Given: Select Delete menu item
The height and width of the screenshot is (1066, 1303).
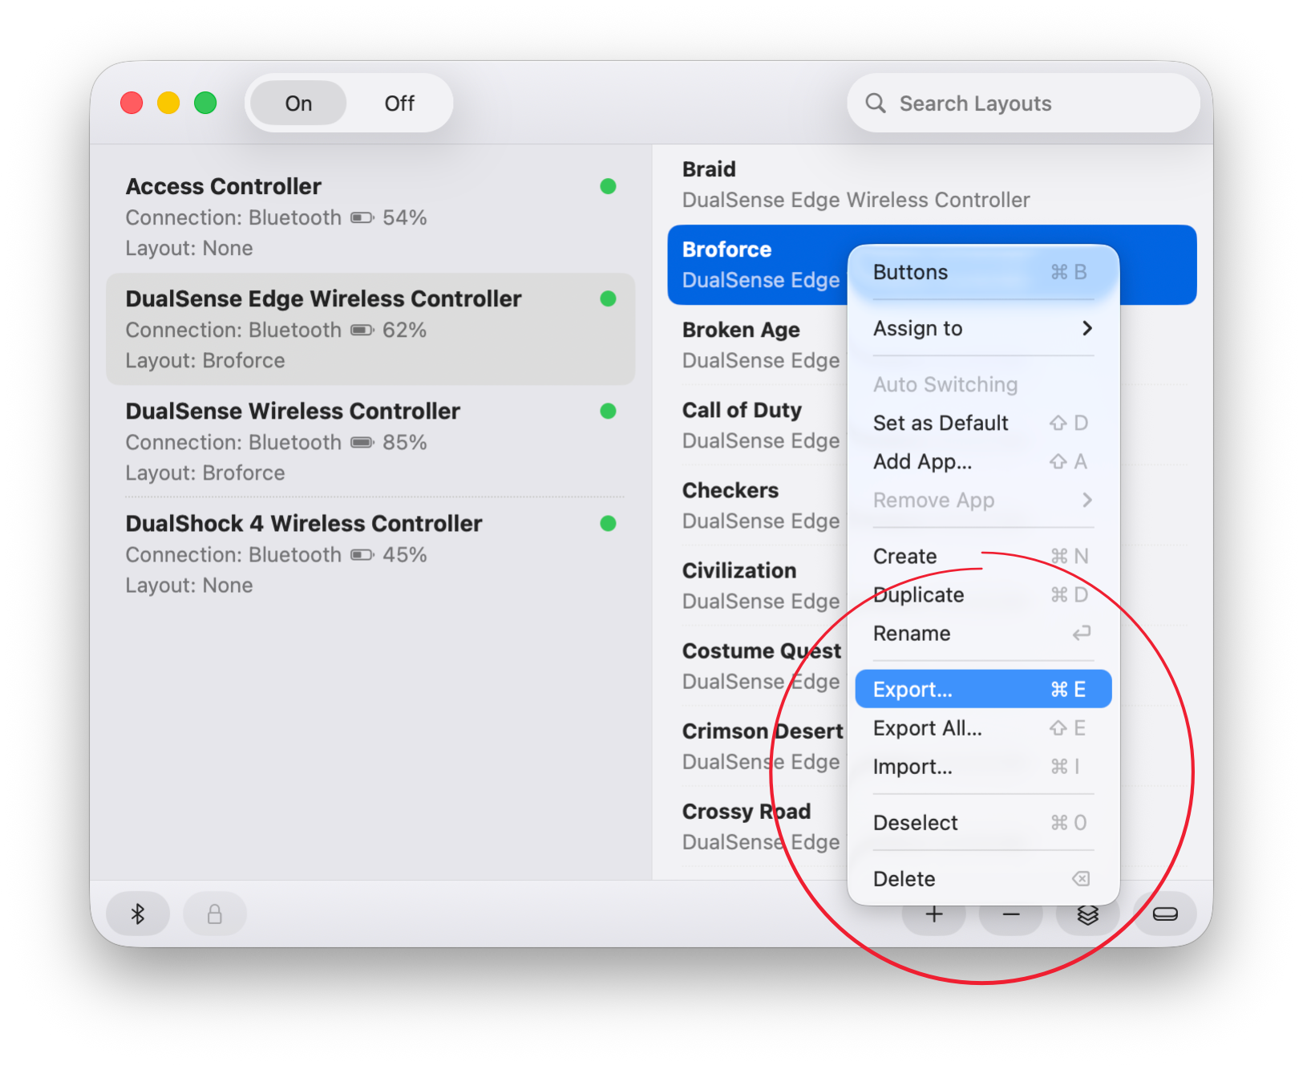Looking at the screenshot, I should (983, 878).
